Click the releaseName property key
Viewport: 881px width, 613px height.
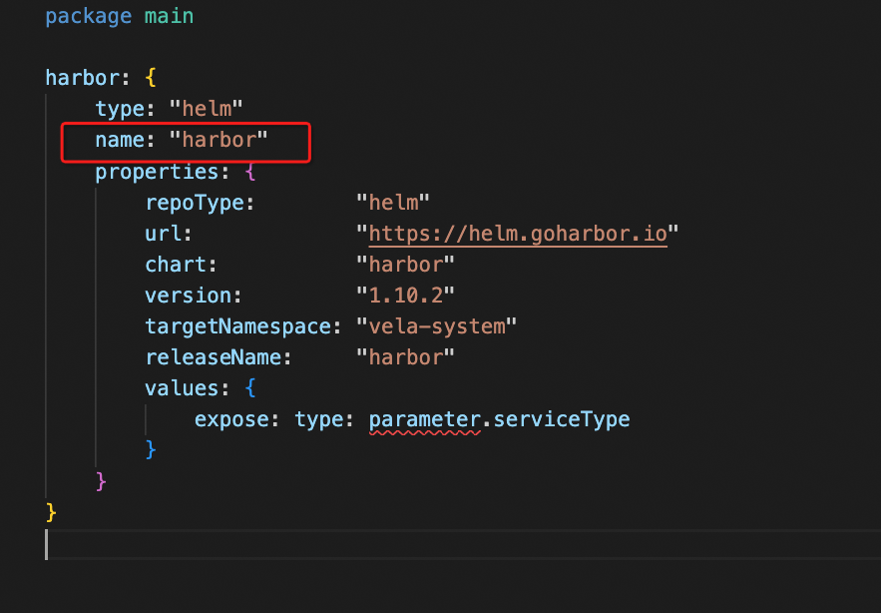tap(218, 356)
